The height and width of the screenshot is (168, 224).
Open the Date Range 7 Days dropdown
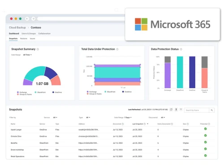pyautogui.click(x=128, y=118)
